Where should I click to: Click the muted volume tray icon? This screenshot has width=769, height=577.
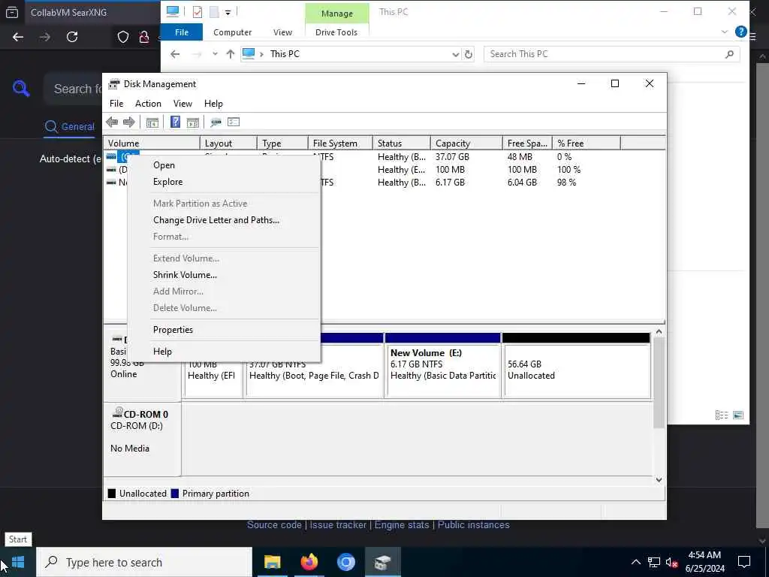coord(671,562)
